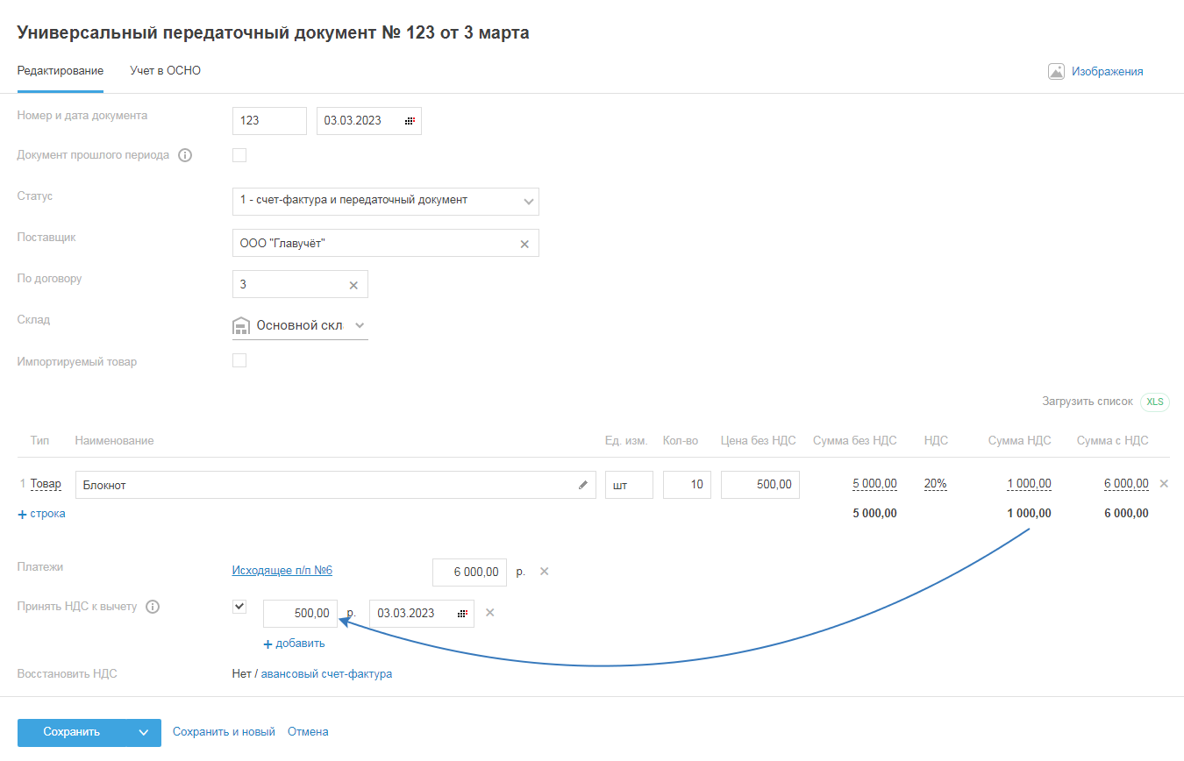This screenshot has width=1184, height=761.
Task: Remove the Исходящее п/п №6 payment
Action: tap(544, 572)
